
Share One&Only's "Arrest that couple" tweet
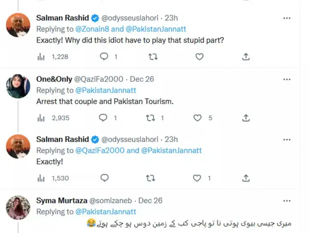[246, 118]
